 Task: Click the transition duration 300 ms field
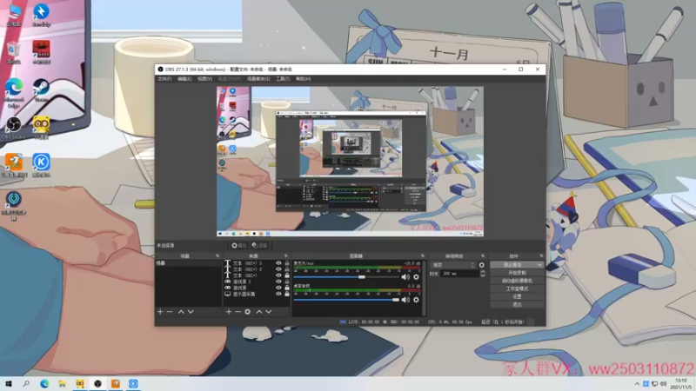(x=460, y=274)
